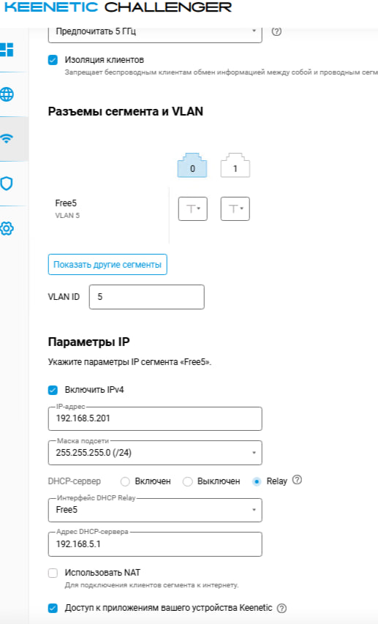Show help for band steering dropdown

[x=276, y=31]
